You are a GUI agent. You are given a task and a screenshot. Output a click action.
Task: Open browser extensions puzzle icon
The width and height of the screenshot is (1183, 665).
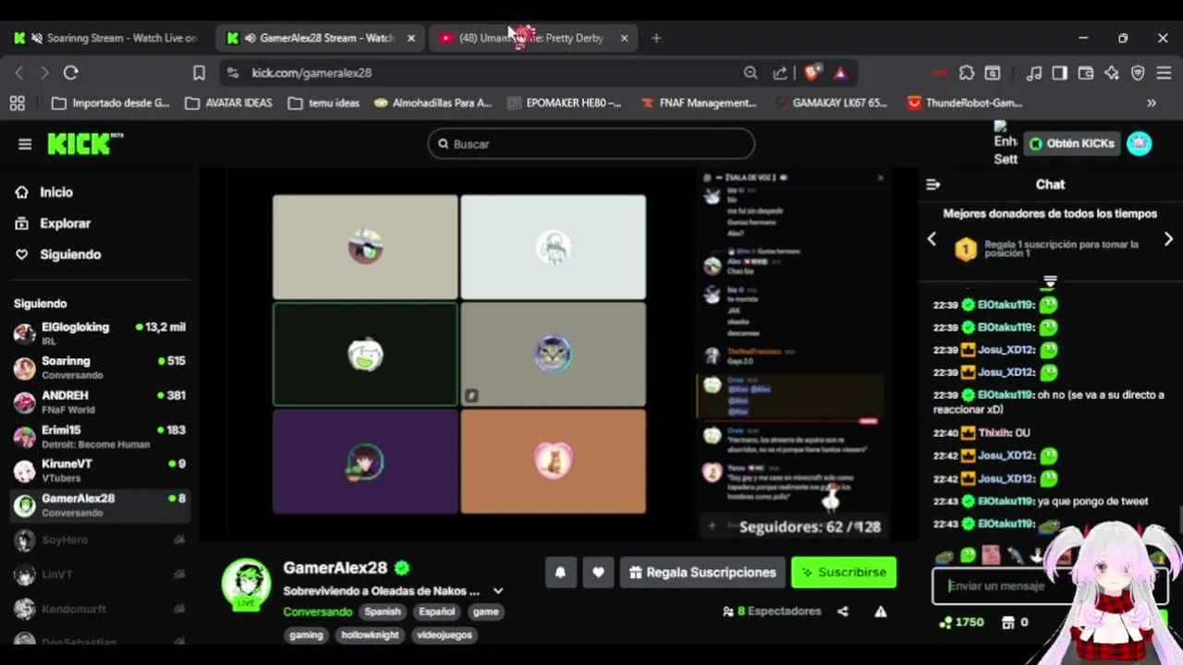click(x=967, y=73)
